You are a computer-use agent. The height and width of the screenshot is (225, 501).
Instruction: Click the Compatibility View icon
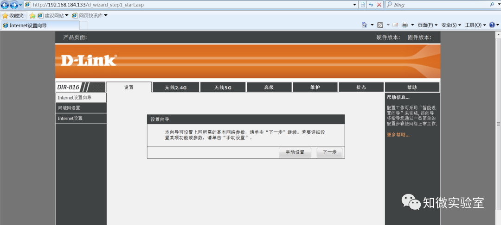[x=363, y=5]
